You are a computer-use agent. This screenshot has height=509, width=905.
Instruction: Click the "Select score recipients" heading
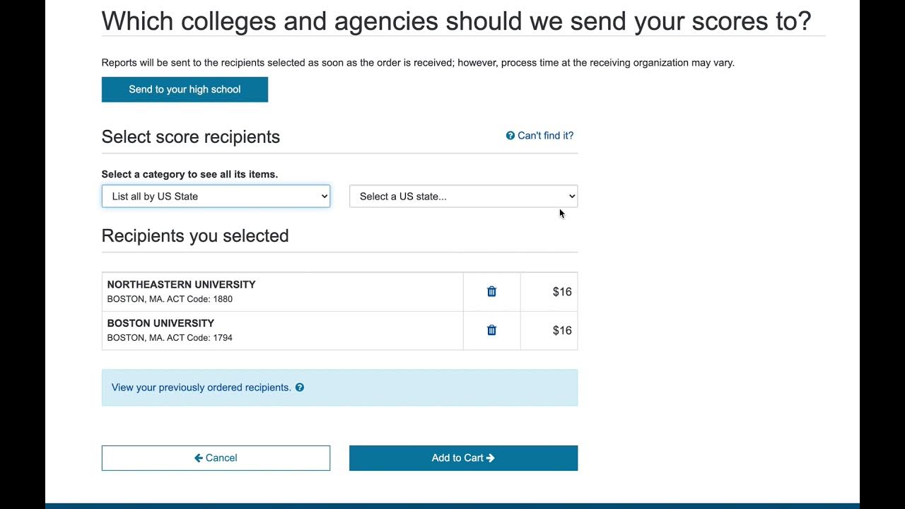click(x=191, y=137)
